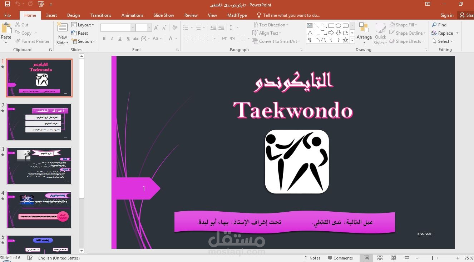Switch to the Design tab

pos(74,15)
